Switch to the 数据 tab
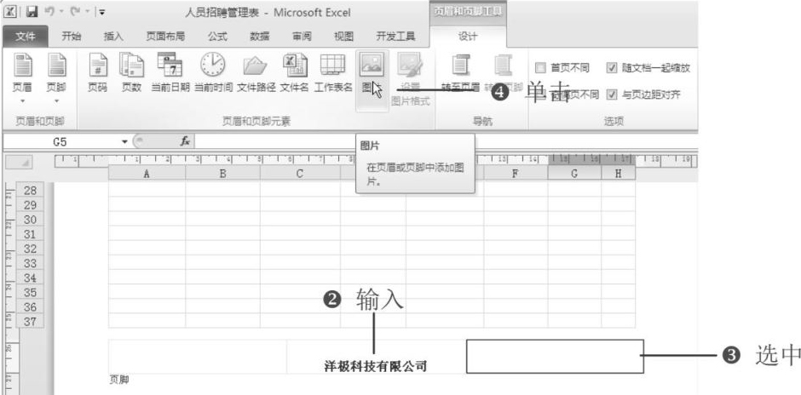Viewport: 801px width, 395px height. pyautogui.click(x=260, y=37)
